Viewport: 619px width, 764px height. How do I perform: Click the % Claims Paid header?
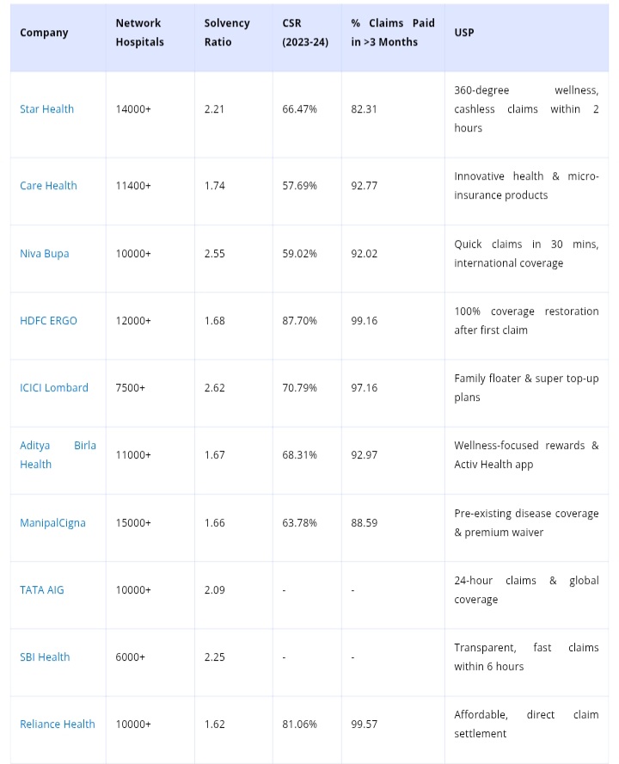coord(392,33)
